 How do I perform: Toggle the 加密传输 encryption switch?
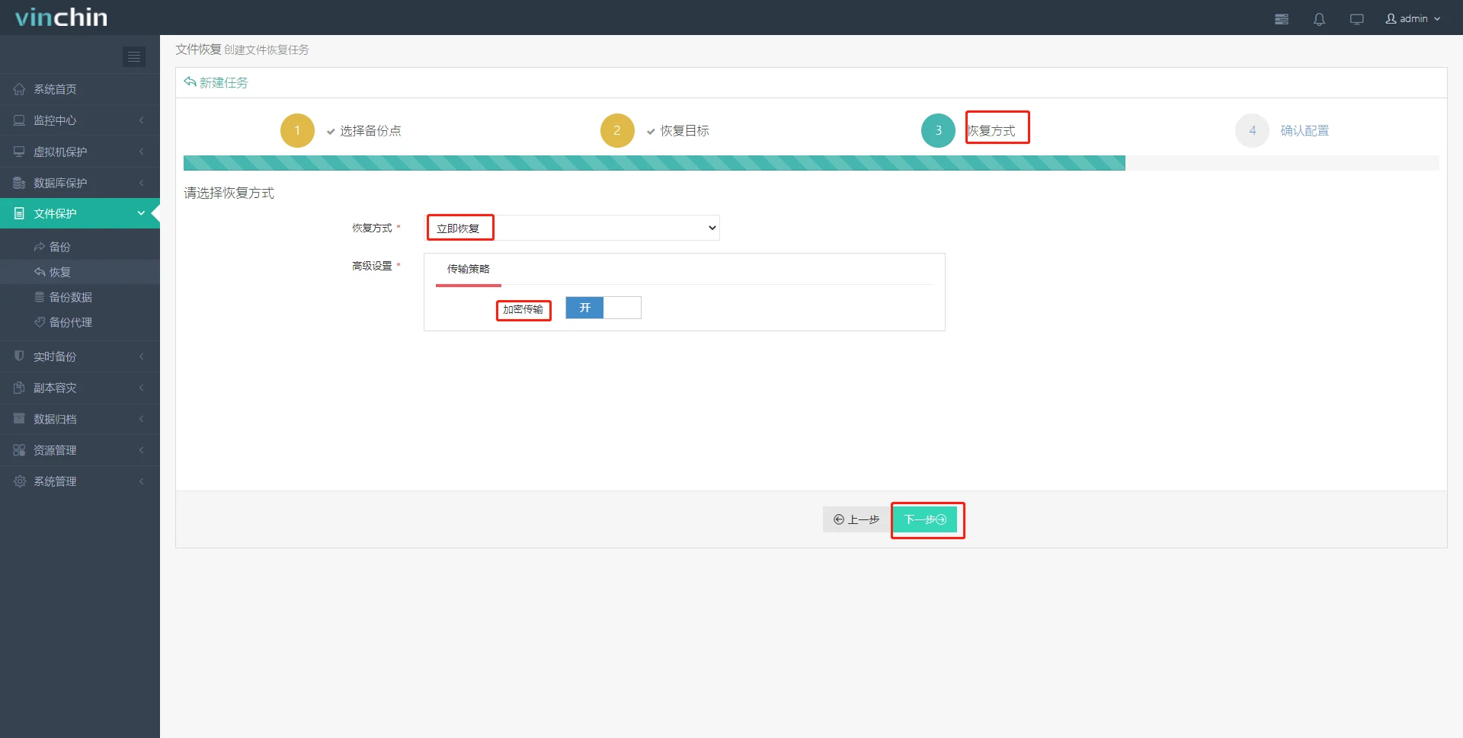pyautogui.click(x=603, y=308)
